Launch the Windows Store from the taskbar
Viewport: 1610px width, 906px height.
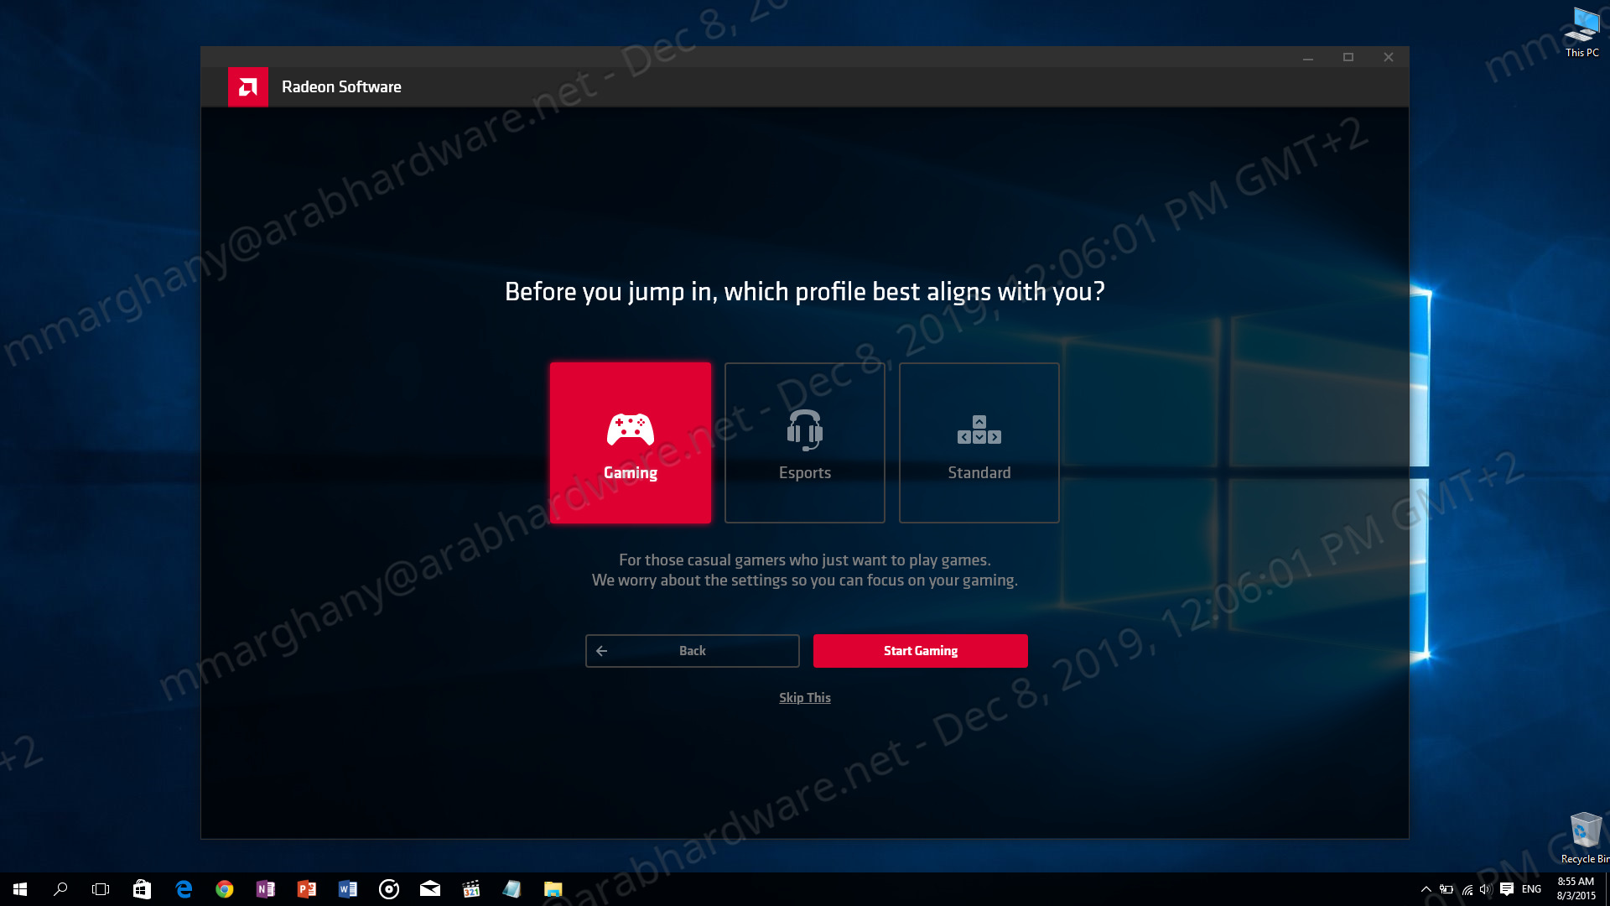[x=142, y=889]
